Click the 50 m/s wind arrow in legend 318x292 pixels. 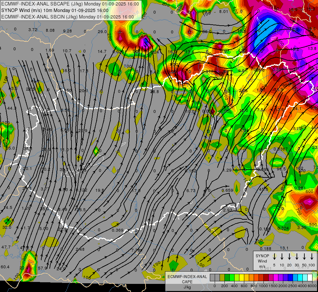pos(304,257)
